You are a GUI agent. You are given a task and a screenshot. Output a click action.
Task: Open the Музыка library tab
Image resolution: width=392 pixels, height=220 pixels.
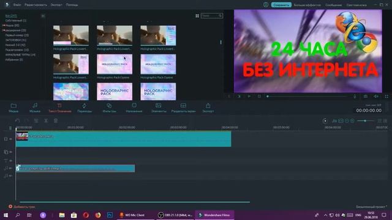pyautogui.click(x=35, y=108)
